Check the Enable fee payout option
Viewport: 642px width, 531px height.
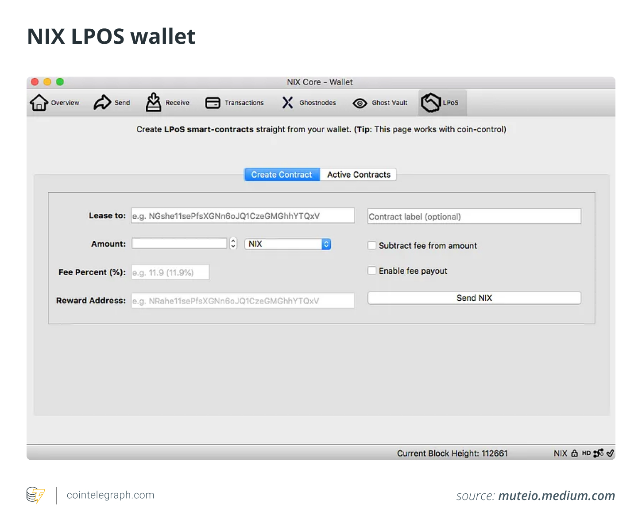pos(372,270)
